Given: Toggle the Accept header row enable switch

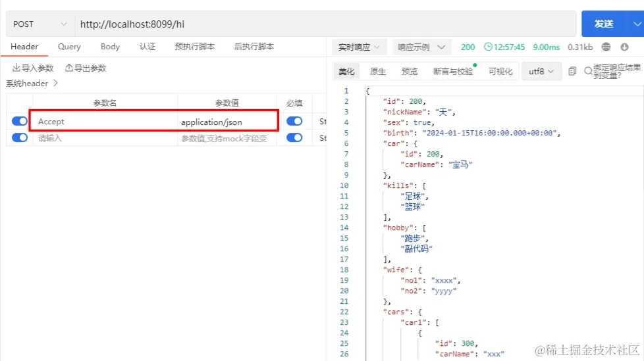Looking at the screenshot, I should [x=19, y=121].
